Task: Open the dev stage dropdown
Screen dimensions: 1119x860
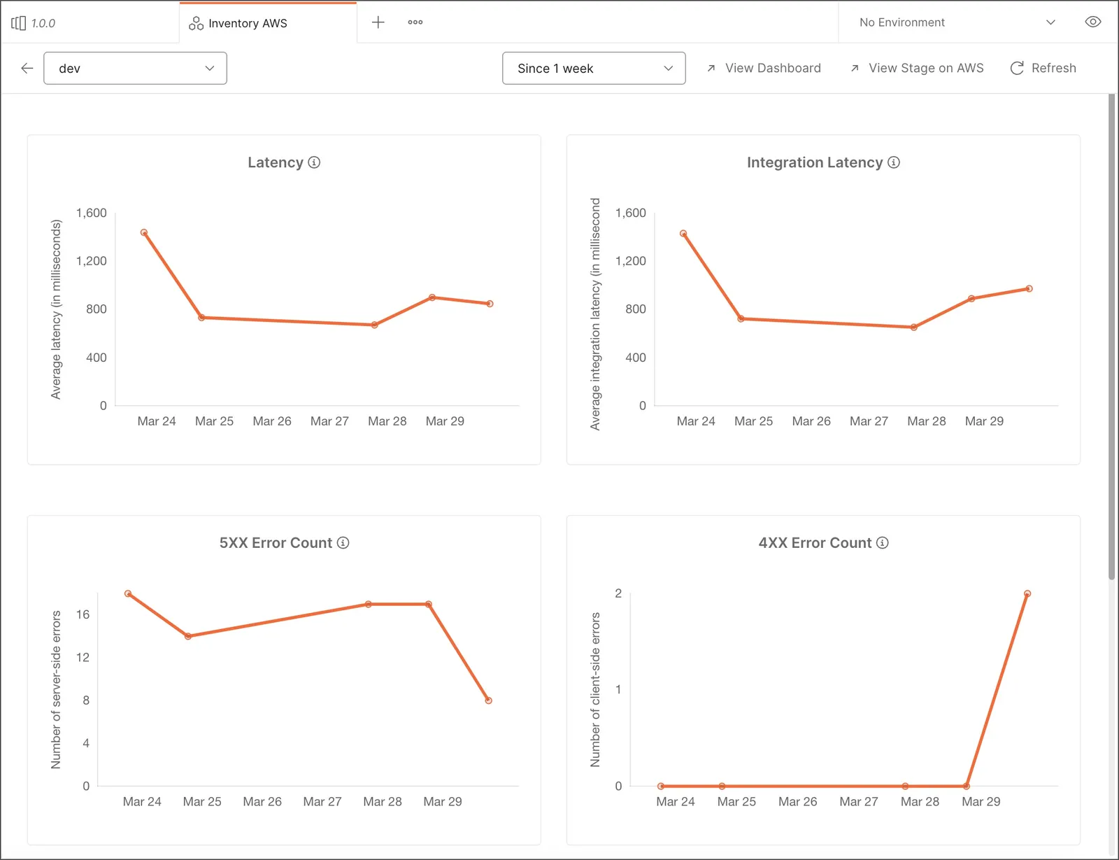Action: click(x=135, y=68)
